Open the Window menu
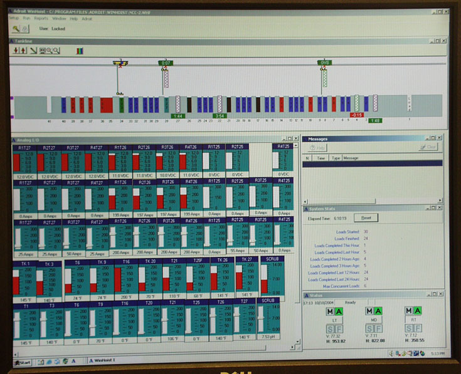This screenshot has width=461, height=374. 59,19
